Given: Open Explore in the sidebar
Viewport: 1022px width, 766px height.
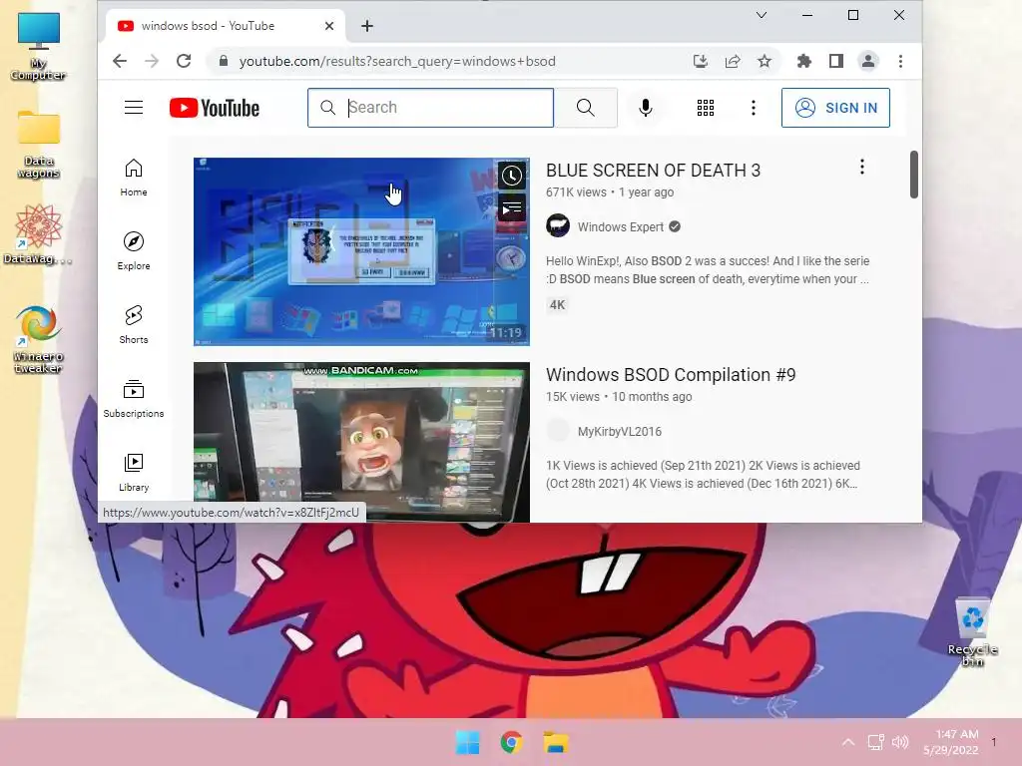Looking at the screenshot, I should coord(134,250).
